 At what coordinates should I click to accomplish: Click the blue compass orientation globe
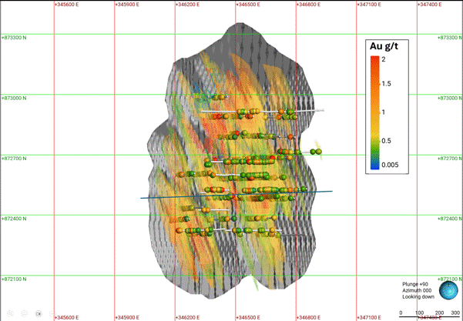[x=448, y=290]
